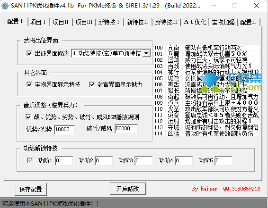Click the status bar welcome message
Viewport: 268px width, 208px height.
pos(51,203)
